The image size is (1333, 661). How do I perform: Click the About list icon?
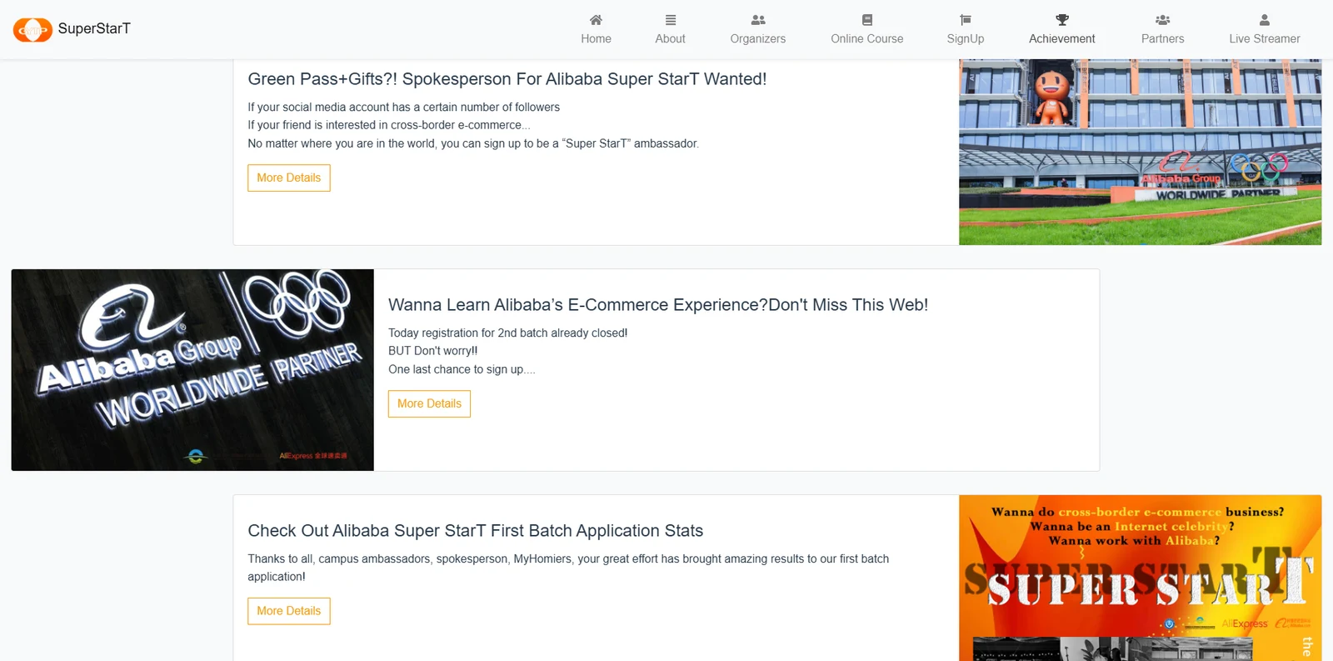point(670,20)
